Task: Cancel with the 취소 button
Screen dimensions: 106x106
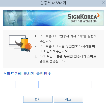Action: click(x=68, y=99)
